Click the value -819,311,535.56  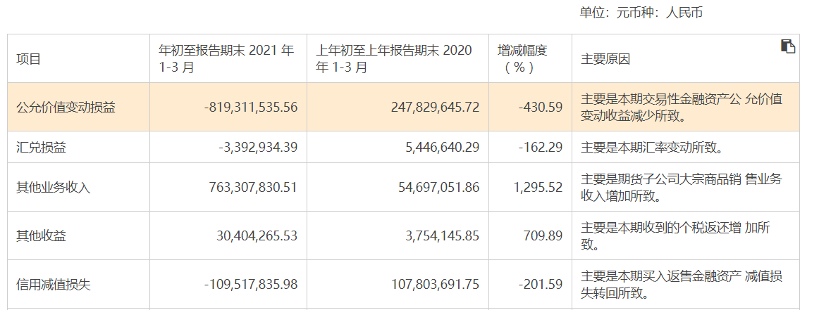pos(251,108)
